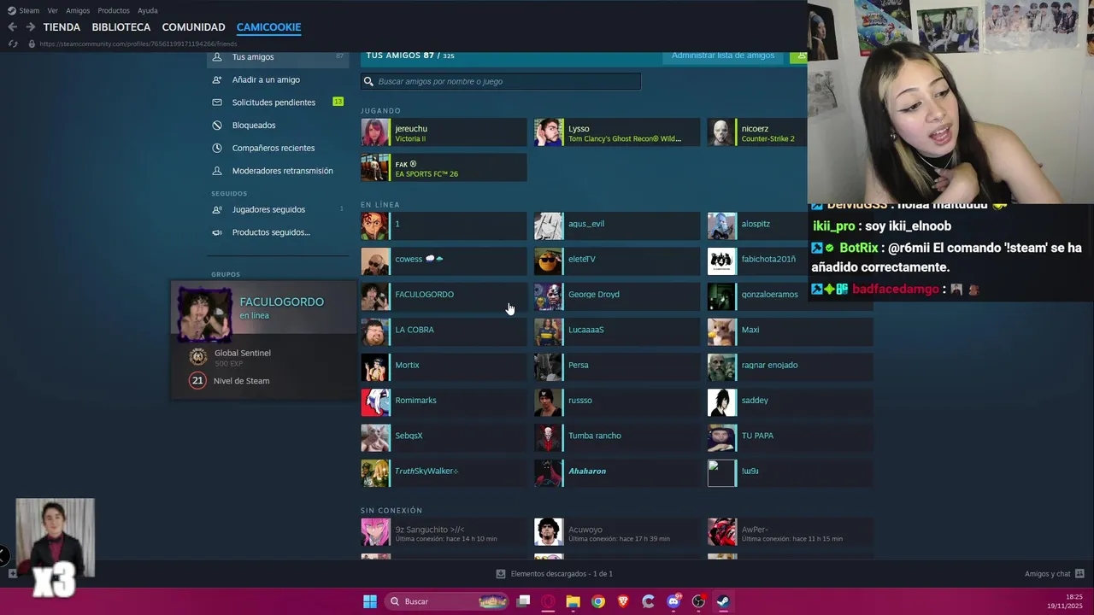This screenshot has width=1094, height=615.
Task: Open Jugadores seguidos
Action: coord(278,209)
